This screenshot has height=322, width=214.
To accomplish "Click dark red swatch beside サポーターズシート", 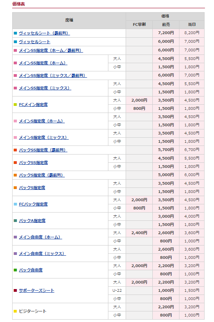I will [15, 290].
